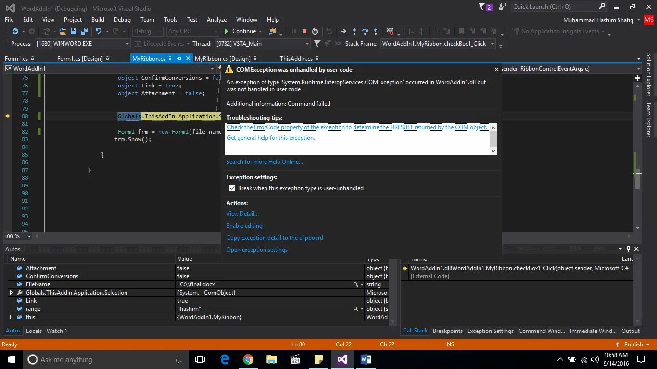Switch to Exception Settings tab
Screen dimensions: 657x369
pos(491,331)
